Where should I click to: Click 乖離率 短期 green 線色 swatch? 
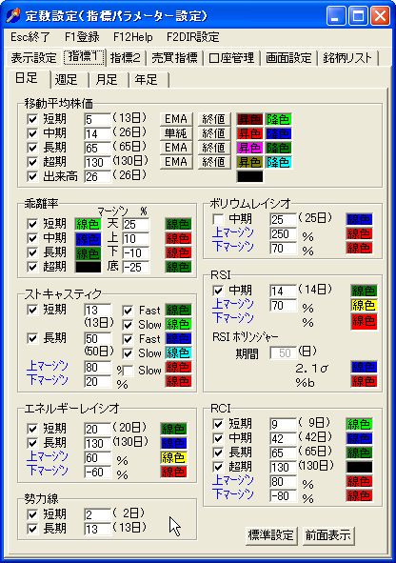pyautogui.click(x=88, y=224)
